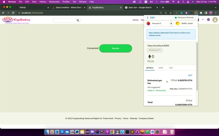Click the gas fee info icon
219x136 pixels.
(x=167, y=82)
